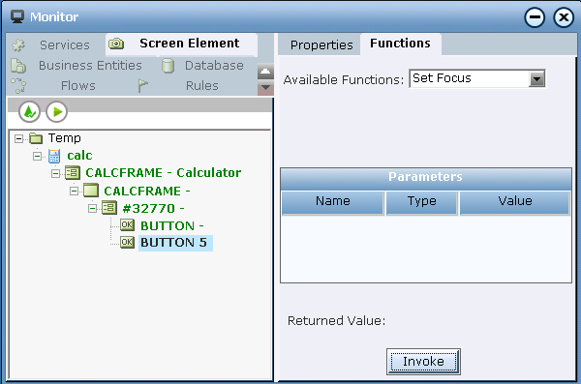Open the Rules tab
This screenshot has width=581, height=384.
[202, 85]
